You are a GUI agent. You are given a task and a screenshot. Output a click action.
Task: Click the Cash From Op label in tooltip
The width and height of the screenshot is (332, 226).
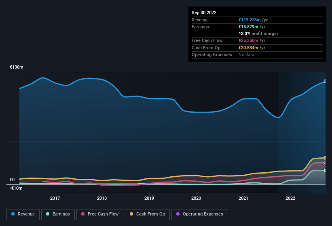(x=206, y=48)
